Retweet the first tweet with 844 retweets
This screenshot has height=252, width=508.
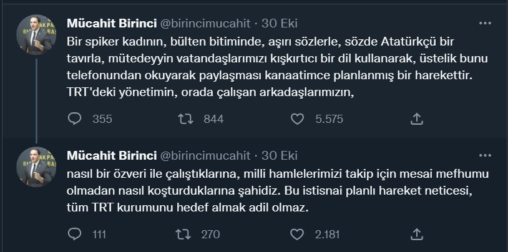(186, 119)
